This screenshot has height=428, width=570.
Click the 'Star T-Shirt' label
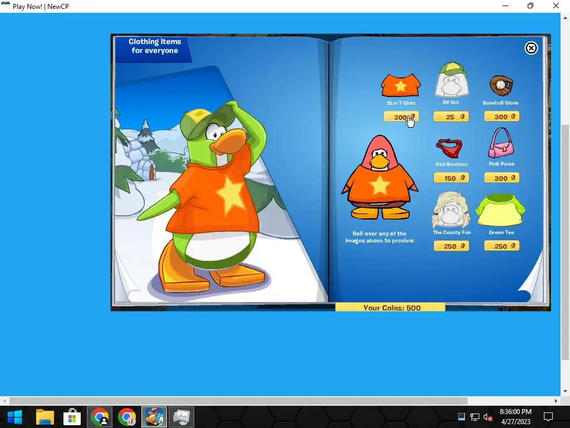[401, 103]
